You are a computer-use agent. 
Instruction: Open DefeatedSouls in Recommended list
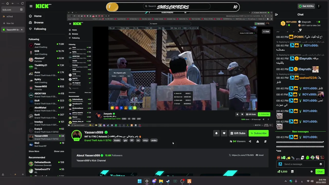point(46,164)
